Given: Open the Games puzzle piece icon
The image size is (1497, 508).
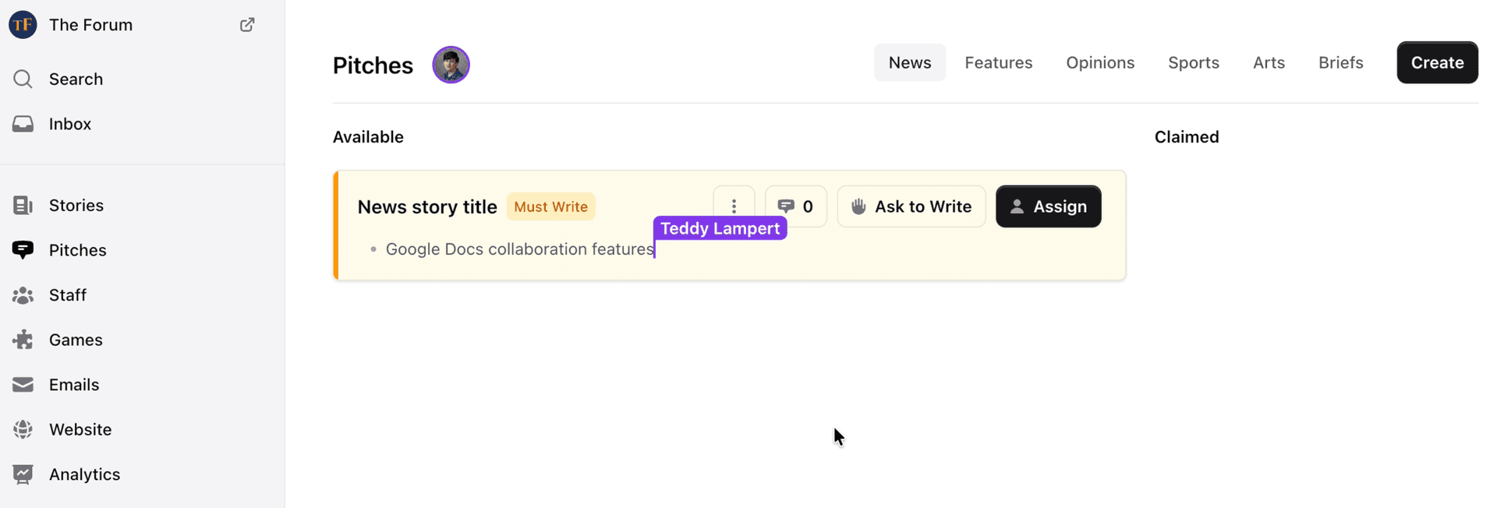Looking at the screenshot, I should (23, 340).
